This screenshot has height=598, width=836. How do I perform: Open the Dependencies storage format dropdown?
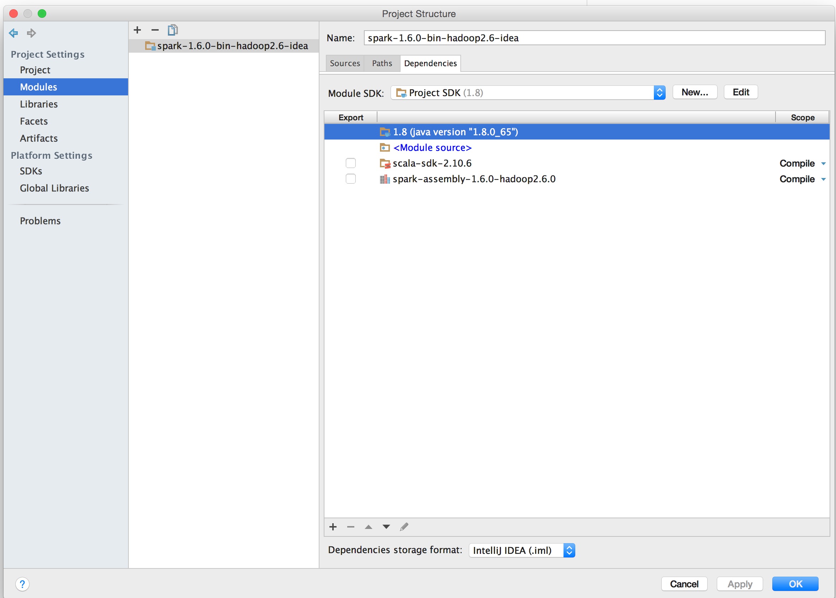coord(569,551)
